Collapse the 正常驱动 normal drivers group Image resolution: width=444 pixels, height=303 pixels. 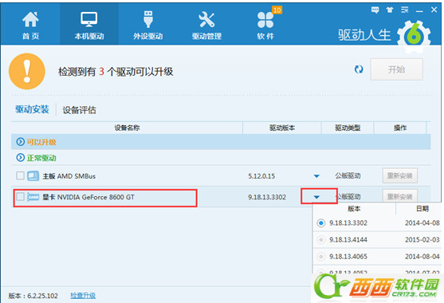point(21,157)
